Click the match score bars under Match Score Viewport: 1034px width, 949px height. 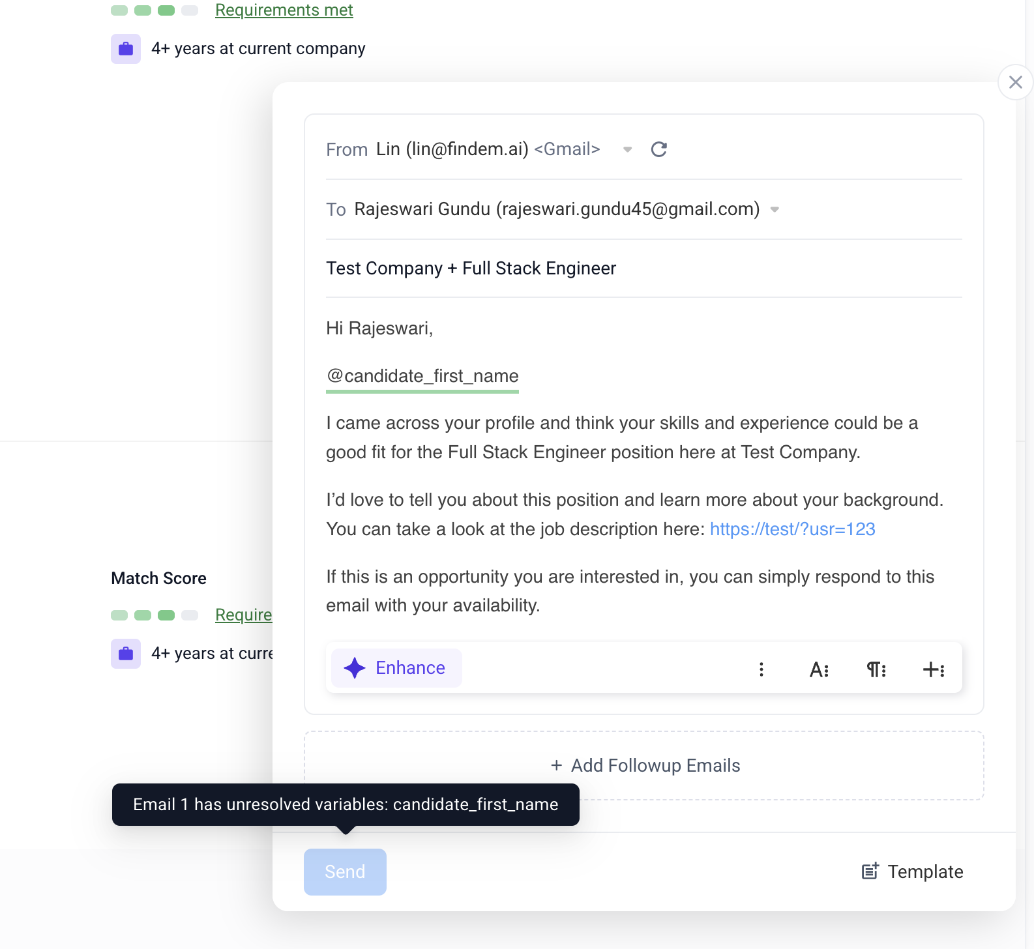[x=155, y=615]
